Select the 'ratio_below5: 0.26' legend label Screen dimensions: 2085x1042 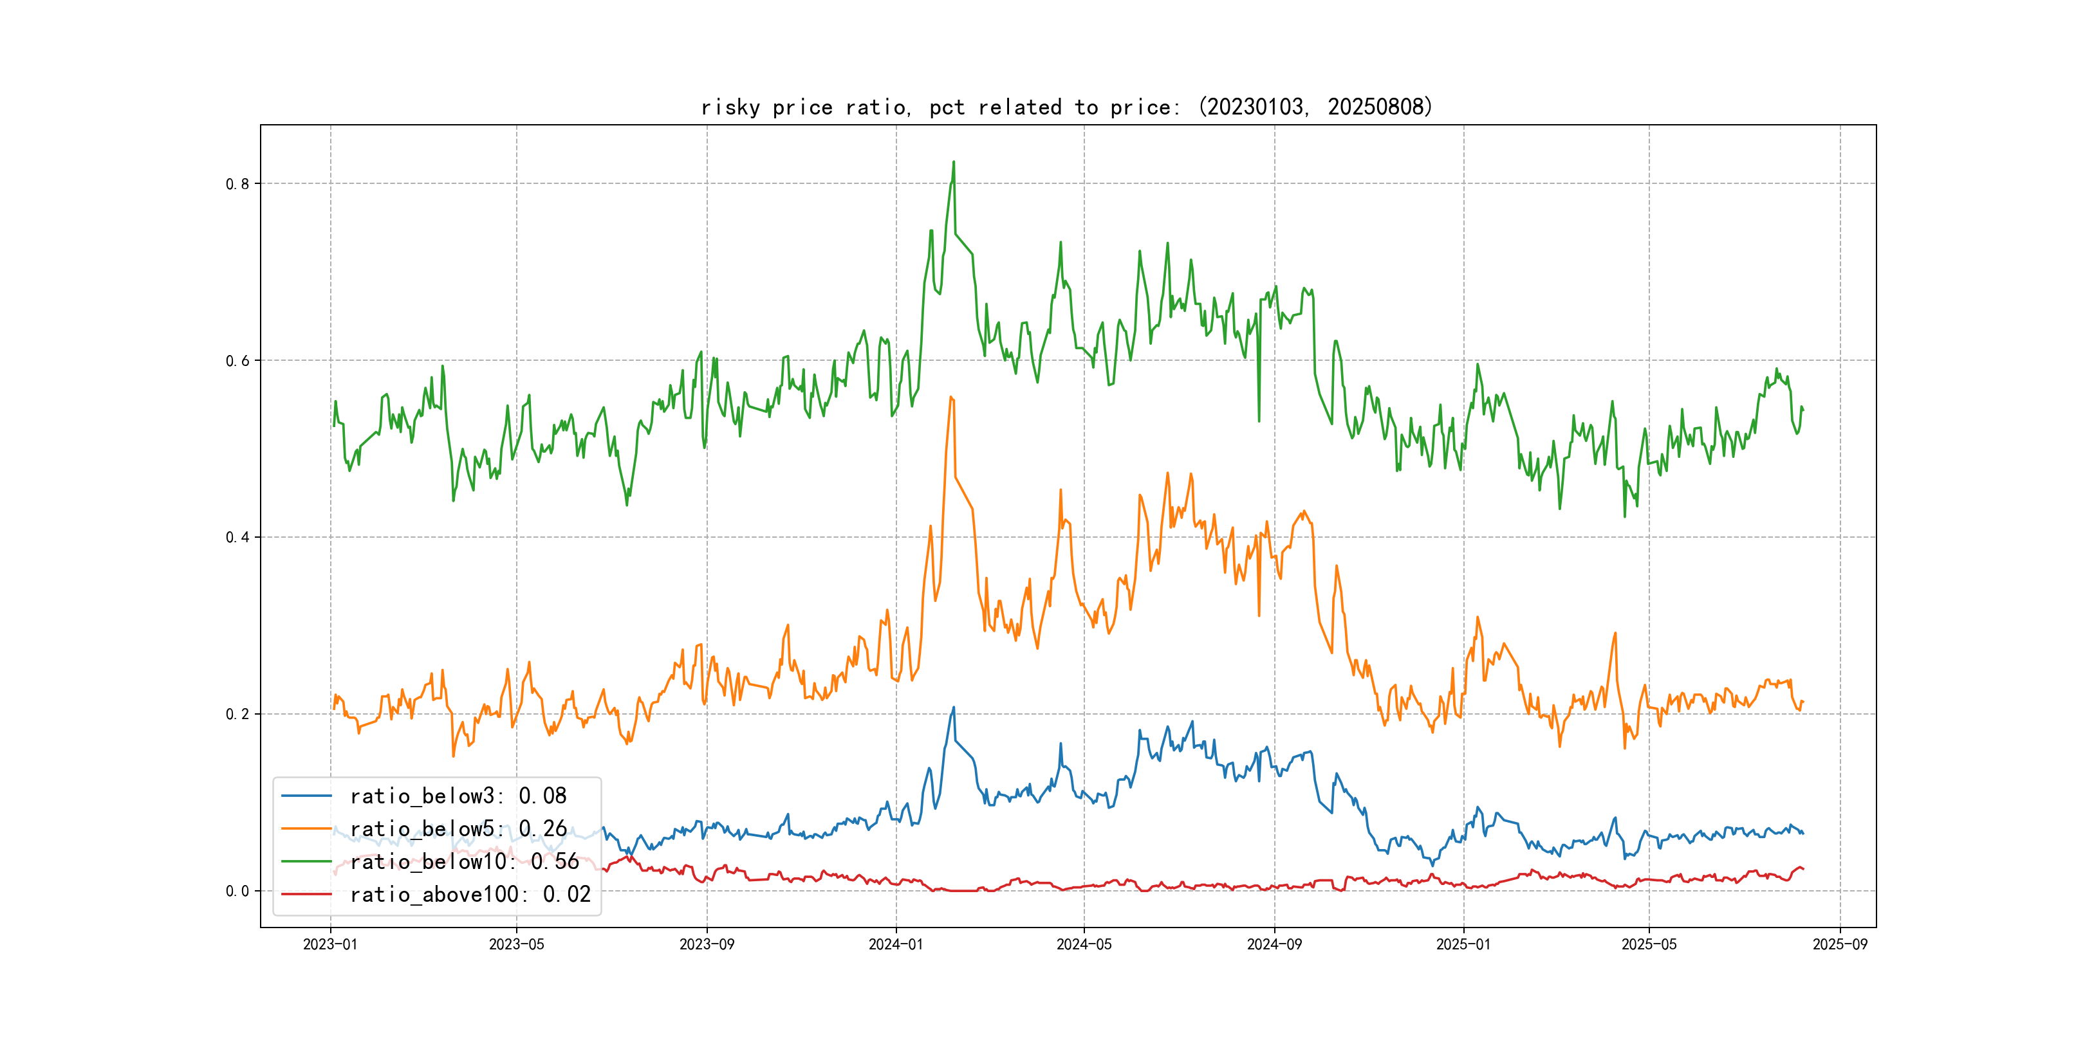coord(458,828)
